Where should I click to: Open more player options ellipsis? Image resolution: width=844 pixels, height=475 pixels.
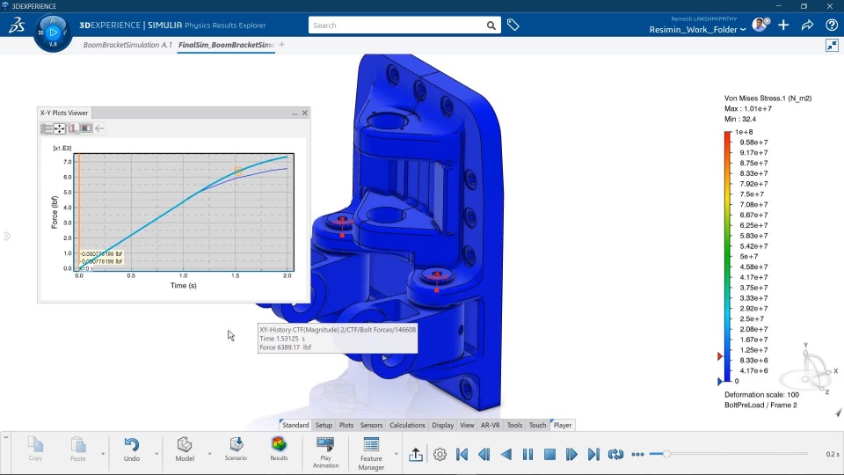click(638, 455)
